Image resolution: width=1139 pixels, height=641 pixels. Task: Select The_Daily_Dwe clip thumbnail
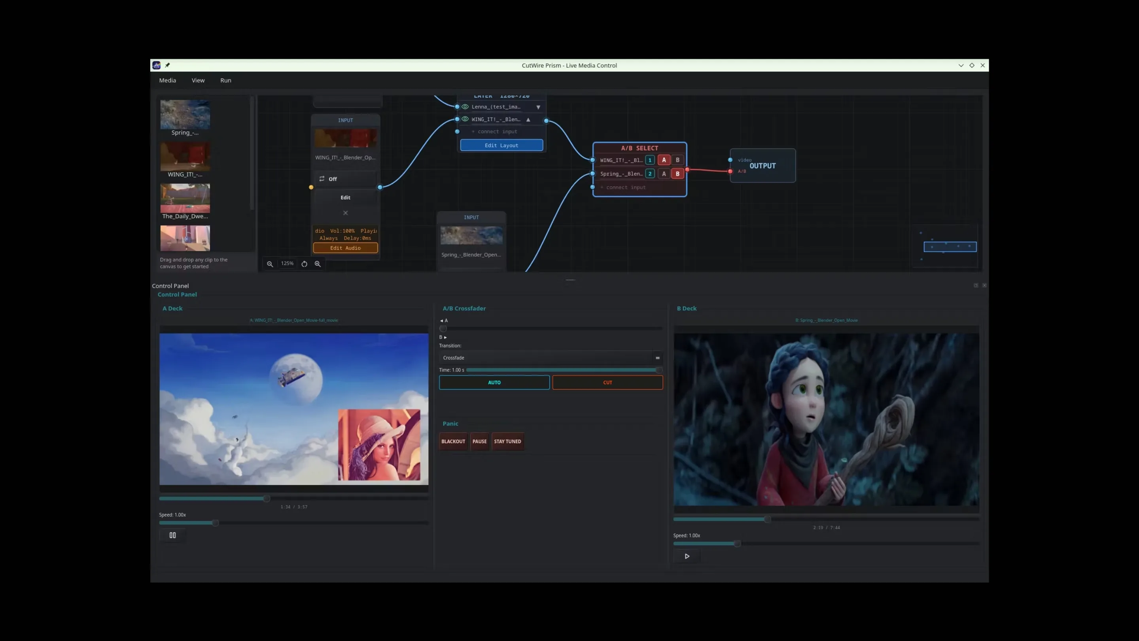185,198
